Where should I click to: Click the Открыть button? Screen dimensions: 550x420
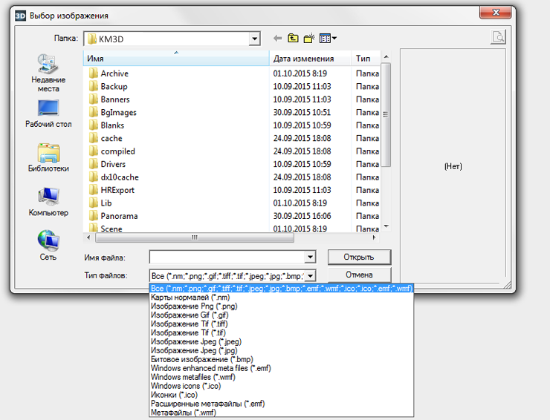click(359, 257)
